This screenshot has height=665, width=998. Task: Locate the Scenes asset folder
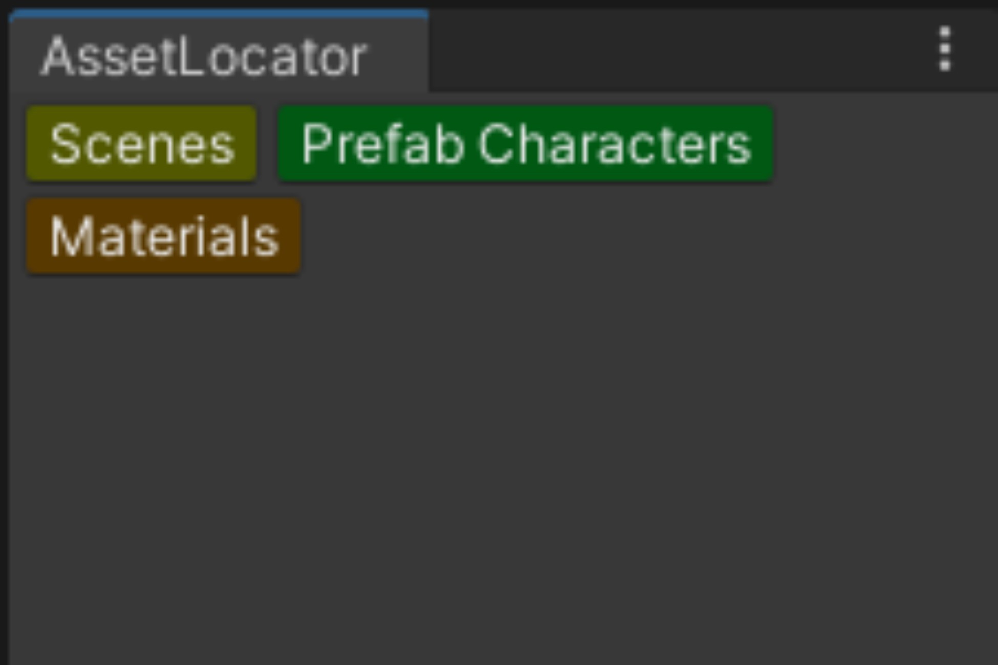[x=142, y=144]
